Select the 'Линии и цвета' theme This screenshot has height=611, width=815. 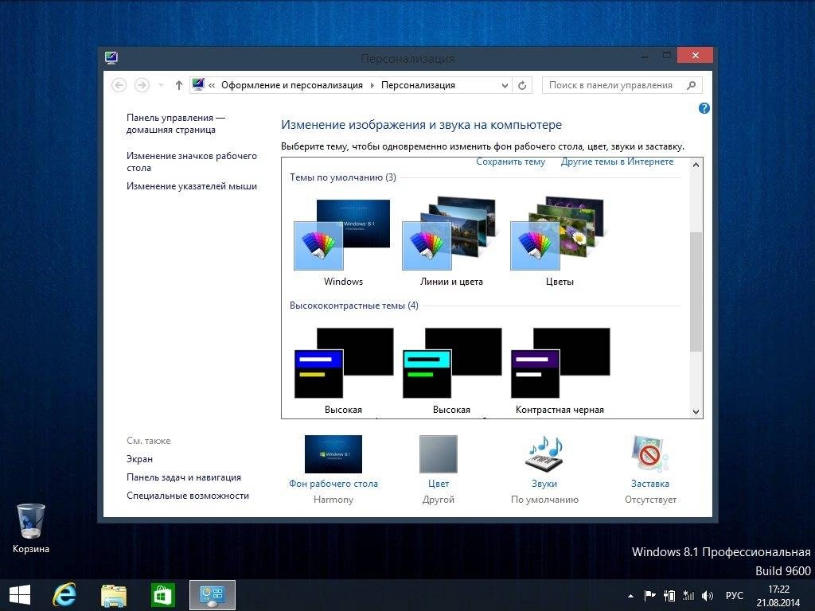pyautogui.click(x=450, y=242)
